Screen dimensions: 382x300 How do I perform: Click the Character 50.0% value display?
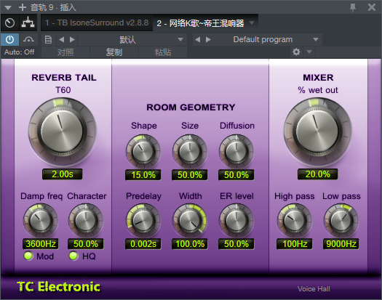(x=86, y=244)
